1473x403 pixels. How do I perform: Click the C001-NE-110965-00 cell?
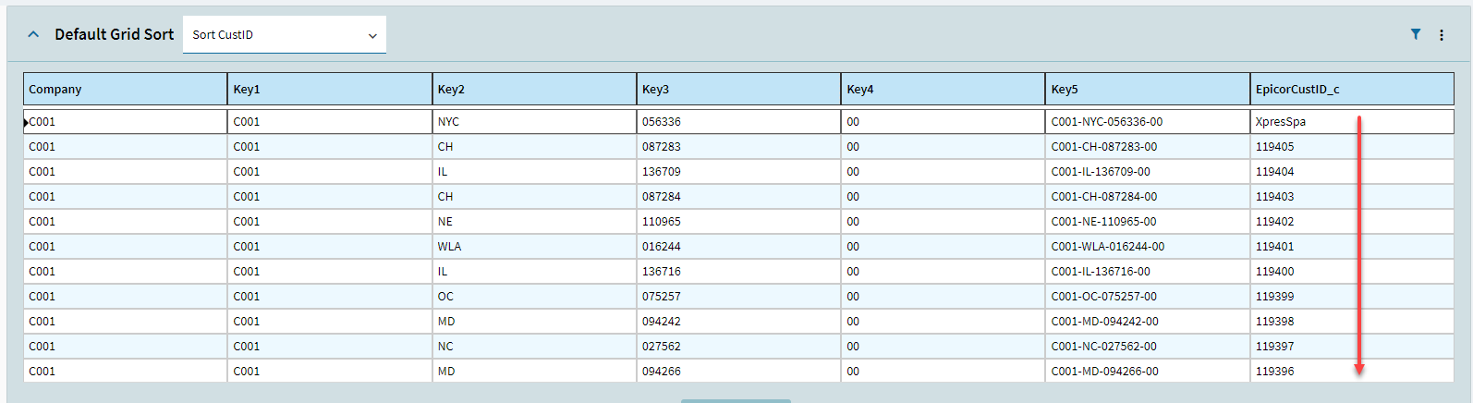point(1148,222)
